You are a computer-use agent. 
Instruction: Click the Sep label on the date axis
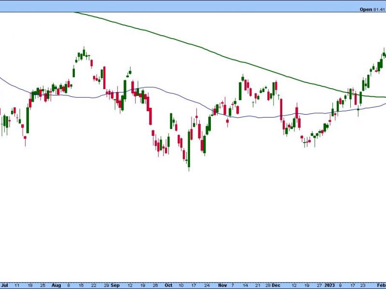tap(115, 285)
